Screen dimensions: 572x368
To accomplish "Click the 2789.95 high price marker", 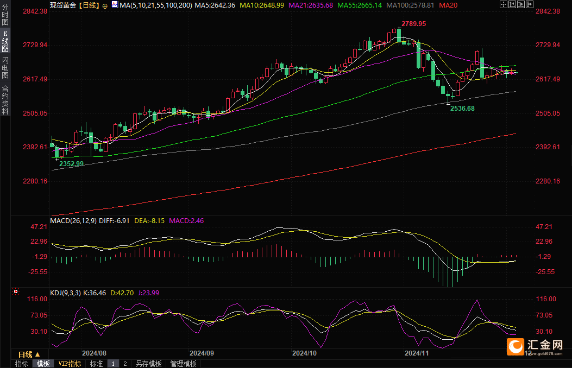I will [413, 24].
